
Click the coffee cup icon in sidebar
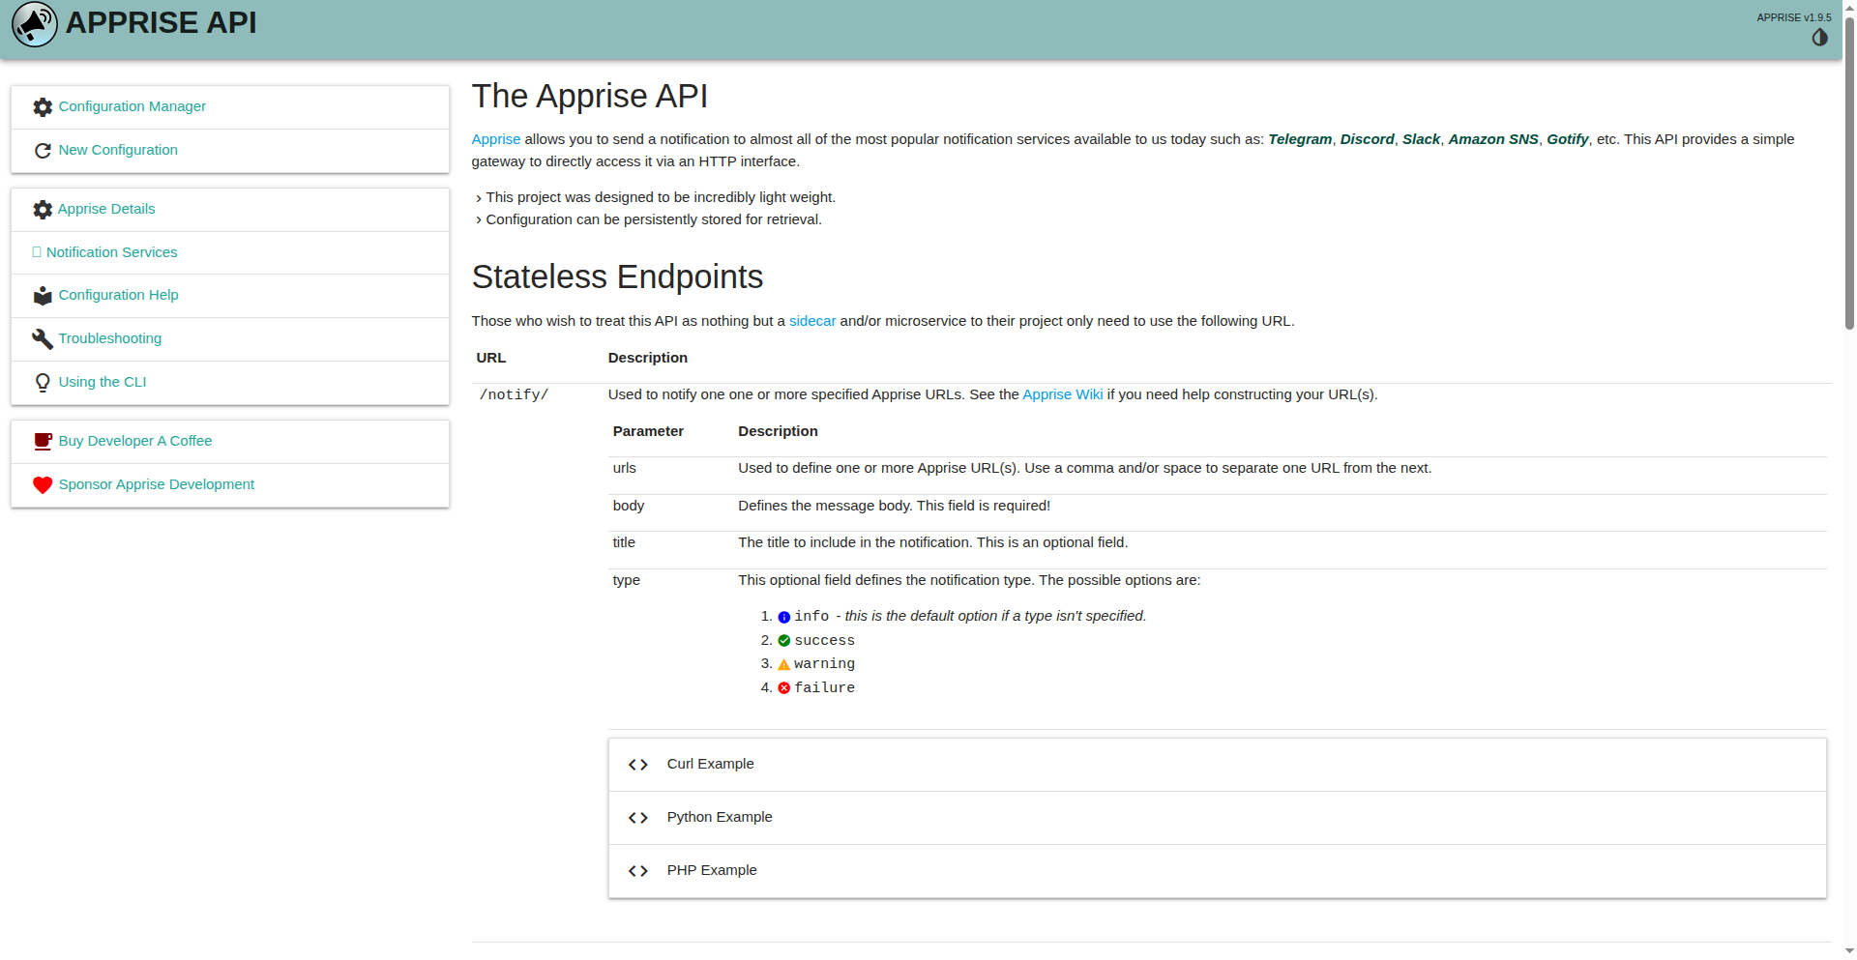[43, 442]
